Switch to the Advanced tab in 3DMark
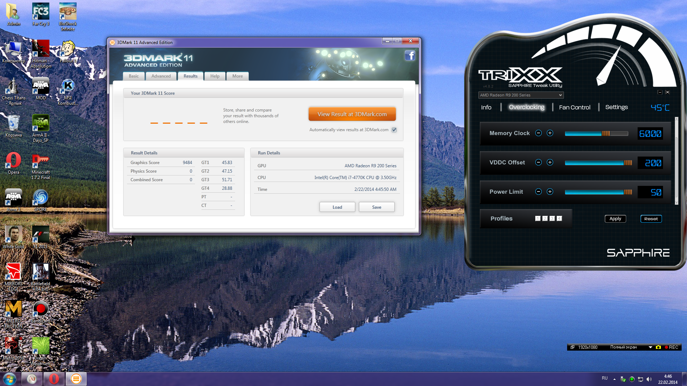 (161, 76)
